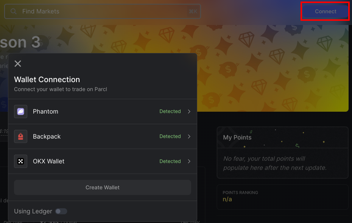Screen dimensions: 352x223
Task: Click the Points Ranking n/a card
Action: [x=282, y=197]
